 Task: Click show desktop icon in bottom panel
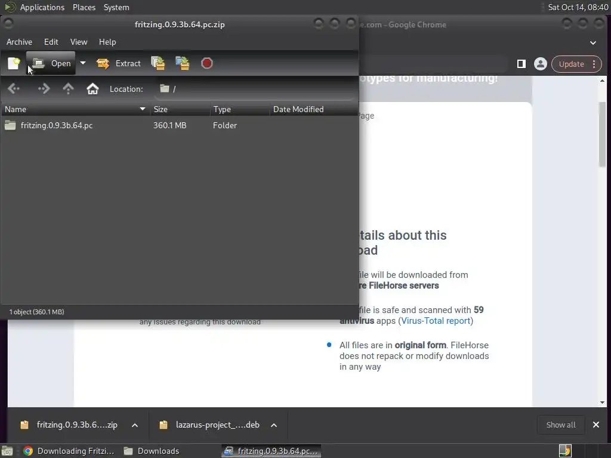[7, 451]
